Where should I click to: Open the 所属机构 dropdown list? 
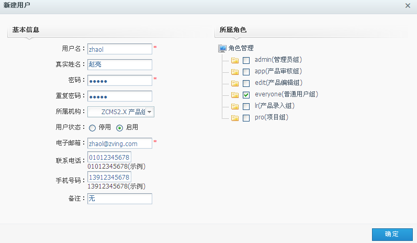pyautogui.click(x=149, y=112)
